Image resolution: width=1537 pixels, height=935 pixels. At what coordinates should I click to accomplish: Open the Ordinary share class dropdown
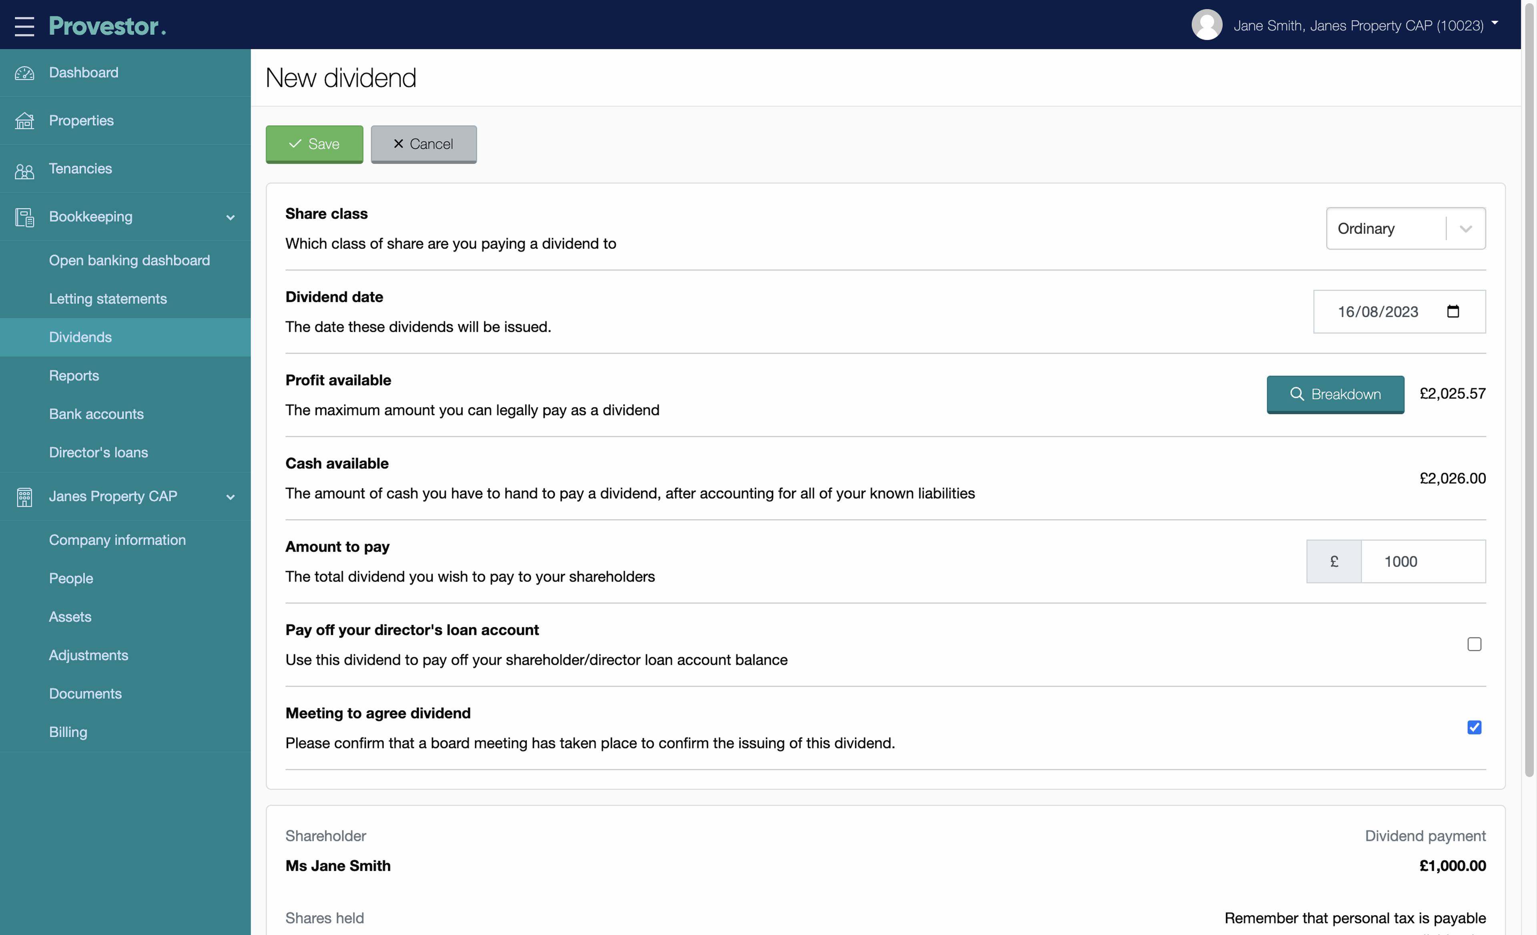coord(1405,228)
